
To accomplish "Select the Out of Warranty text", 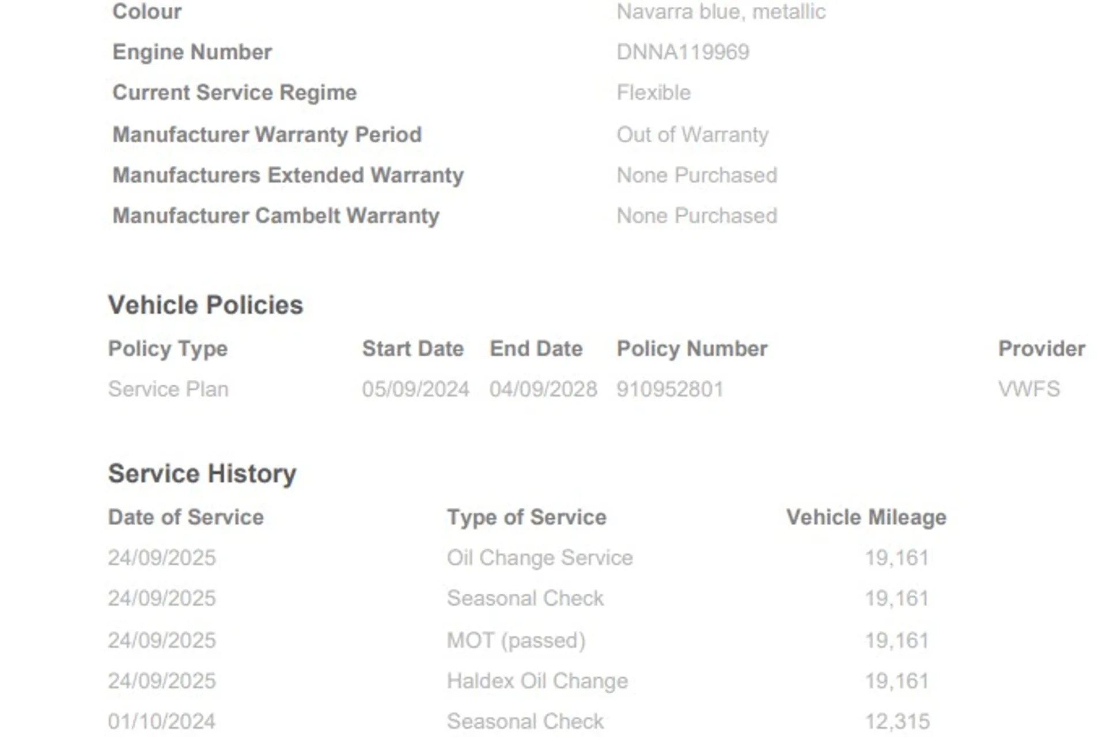I will coord(692,135).
